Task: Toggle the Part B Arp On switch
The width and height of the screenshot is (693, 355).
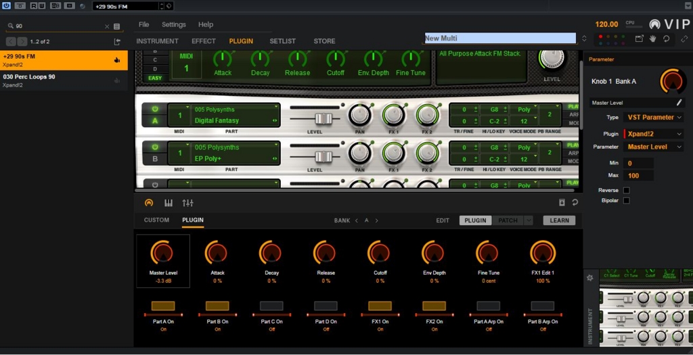Action: (x=543, y=306)
